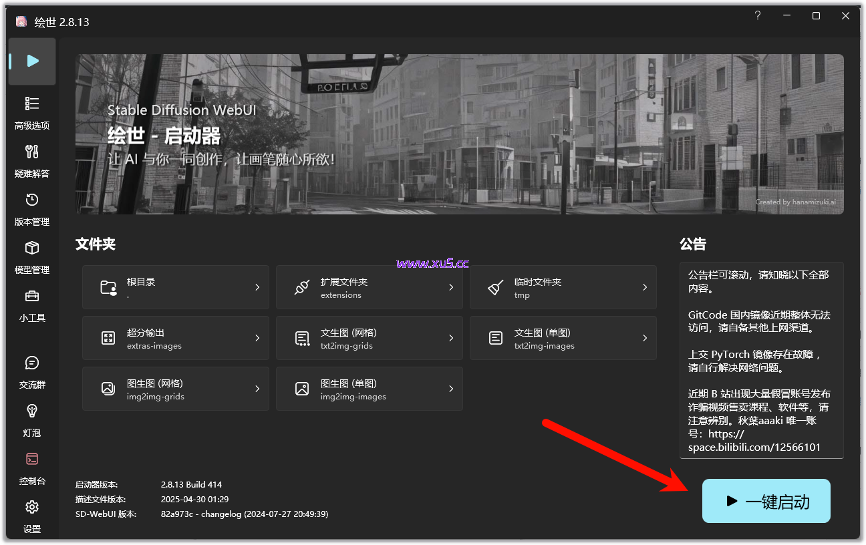Screen dimensions: 866x545
Task: Click the 文生图 (单图) txt2img-images entry
Action: [563, 337]
